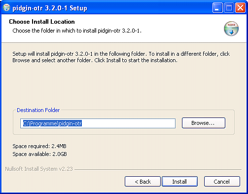Minimize the pidgin-otr Setup window
Image resolution: width=248 pixels, height=194 pixels.
[217, 8]
